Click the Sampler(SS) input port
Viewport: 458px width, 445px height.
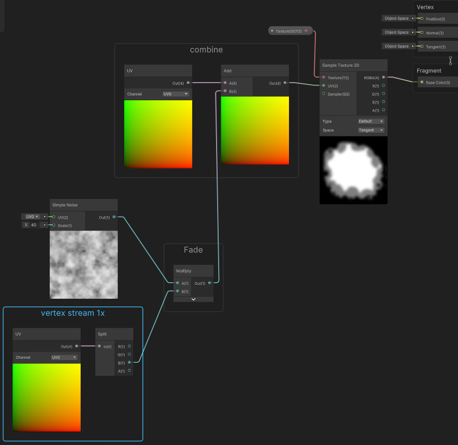pos(324,94)
